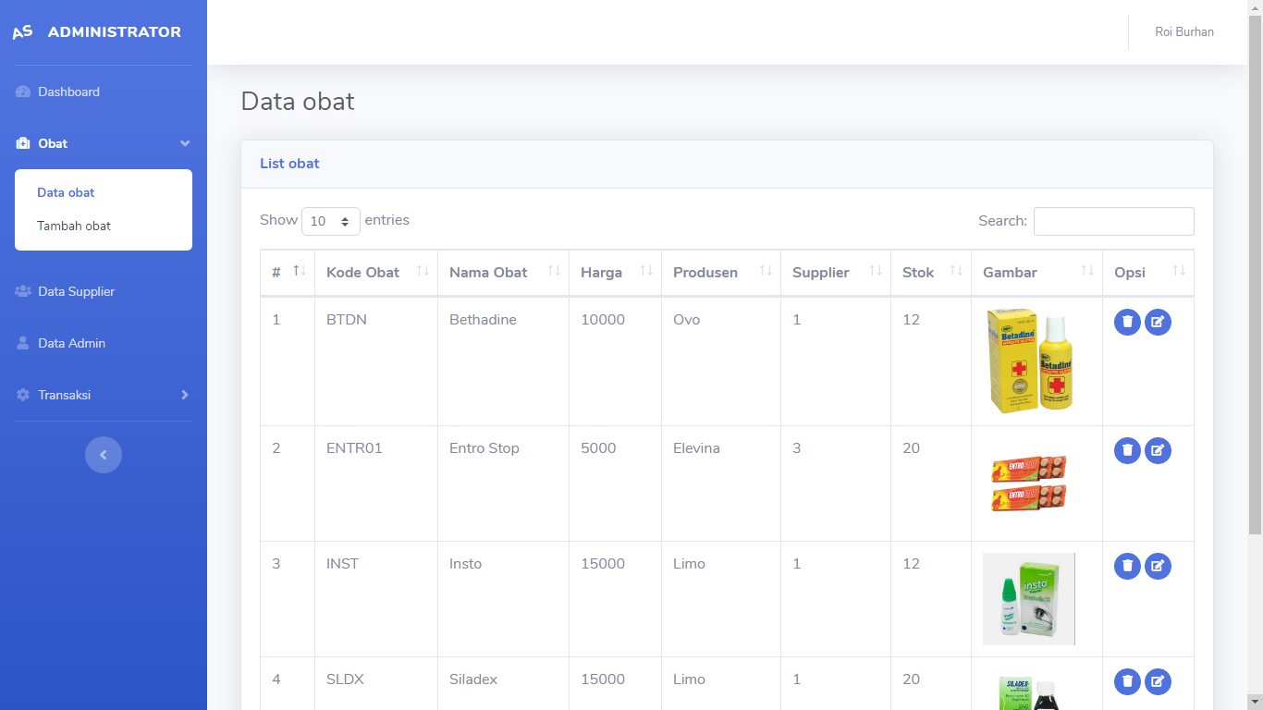Click trash icon for Entro Stop
1263x710 pixels.
(x=1127, y=450)
